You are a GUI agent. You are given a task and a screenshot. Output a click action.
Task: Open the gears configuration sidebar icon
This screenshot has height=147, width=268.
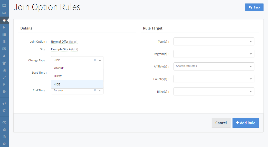4,122
